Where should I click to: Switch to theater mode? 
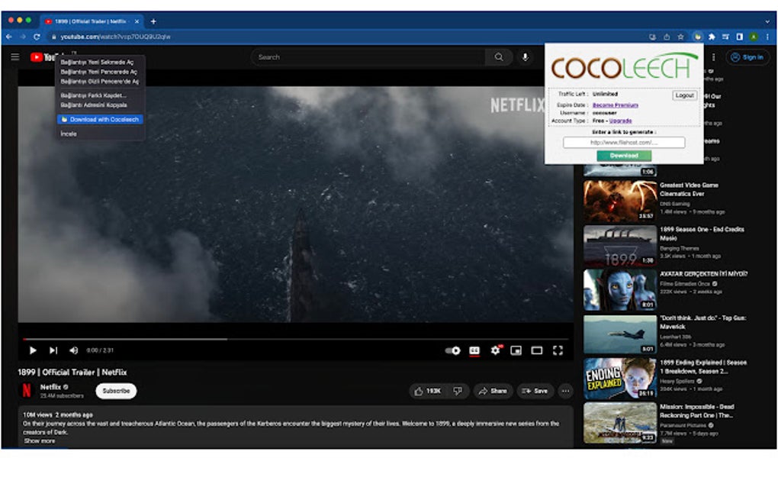click(x=537, y=350)
